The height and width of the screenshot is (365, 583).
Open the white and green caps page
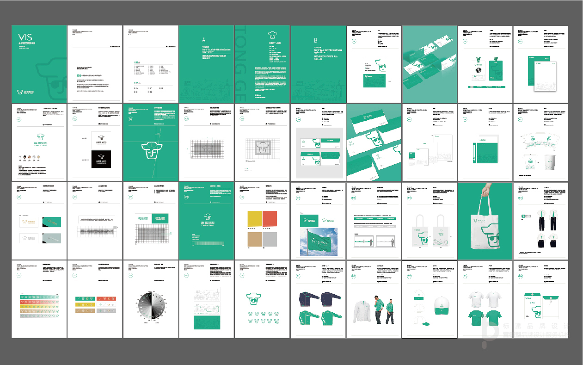pyautogui.click(x=430, y=299)
